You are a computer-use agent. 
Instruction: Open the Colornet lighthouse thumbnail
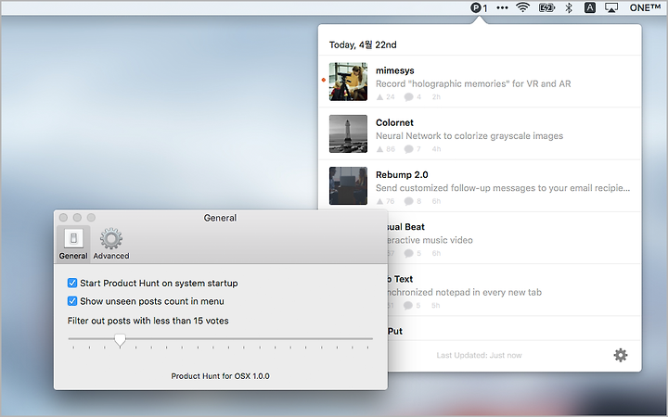pyautogui.click(x=348, y=133)
